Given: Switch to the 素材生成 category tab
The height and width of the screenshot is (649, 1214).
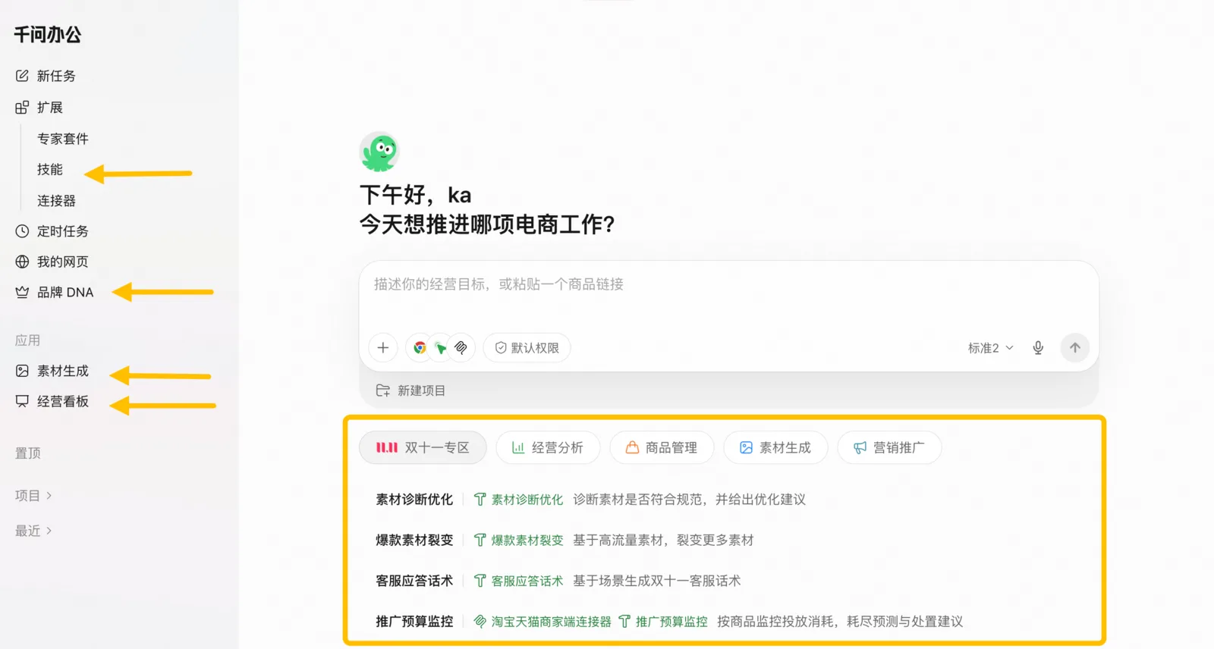Looking at the screenshot, I should 775,447.
